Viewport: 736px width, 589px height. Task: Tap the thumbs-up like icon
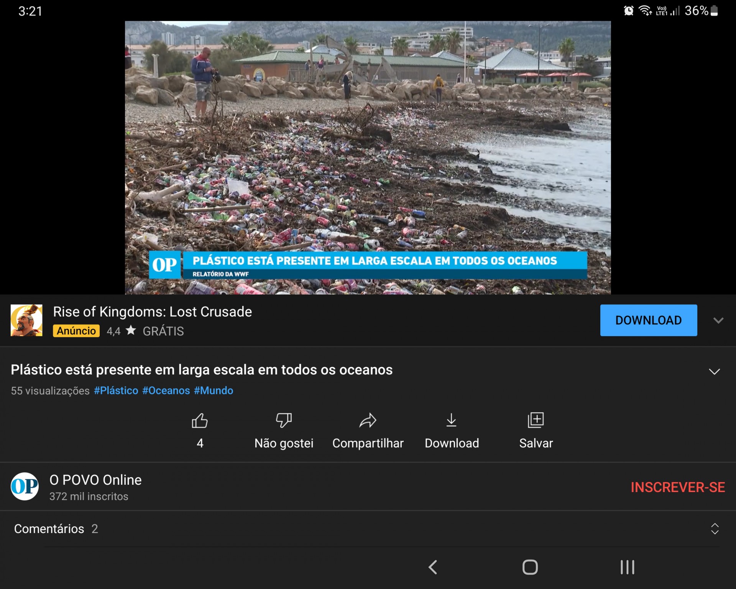pyautogui.click(x=200, y=420)
